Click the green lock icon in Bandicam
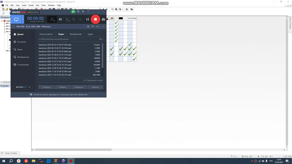This screenshot has height=164, width=292. (73, 12)
